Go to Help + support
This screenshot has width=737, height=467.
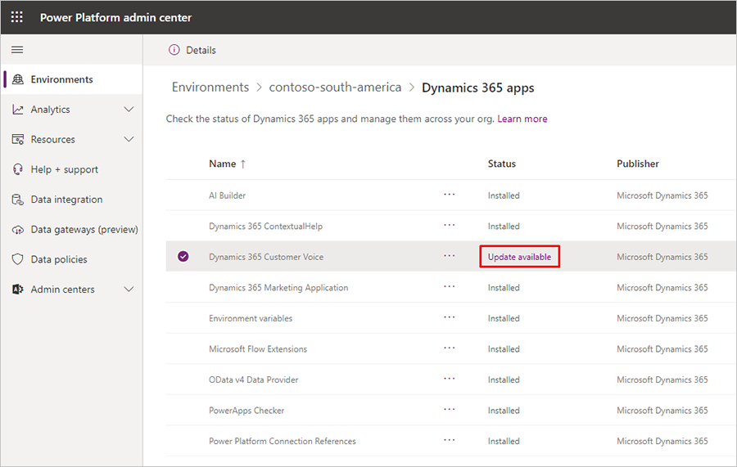pyautogui.click(x=65, y=169)
